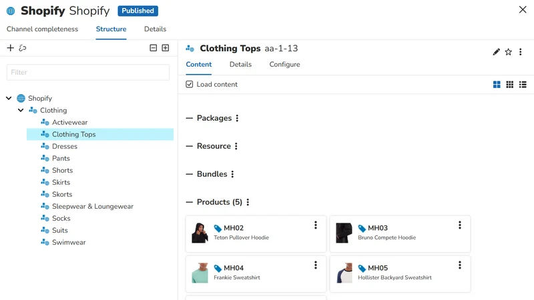Click the Published status badge
Image resolution: width=534 pixels, height=300 pixels.
coord(138,11)
